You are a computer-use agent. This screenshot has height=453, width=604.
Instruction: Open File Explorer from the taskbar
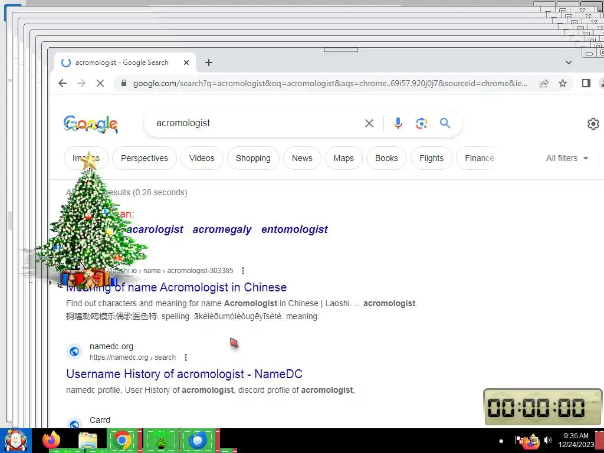click(x=88, y=441)
